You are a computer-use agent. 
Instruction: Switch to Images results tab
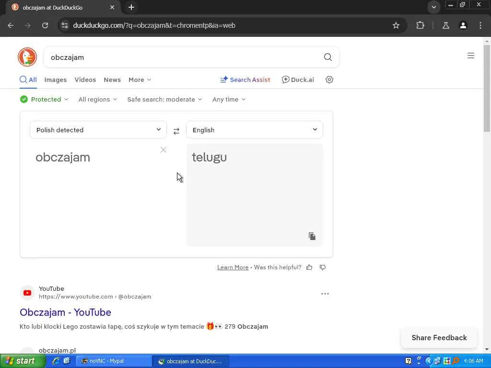point(56,80)
